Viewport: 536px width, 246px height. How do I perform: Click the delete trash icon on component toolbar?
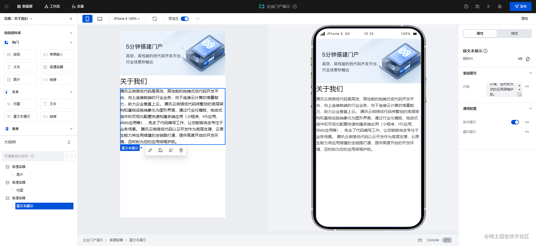click(x=181, y=150)
